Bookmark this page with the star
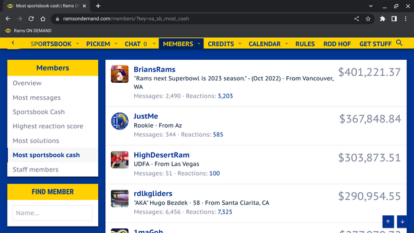The image size is (414, 233). click(x=368, y=19)
